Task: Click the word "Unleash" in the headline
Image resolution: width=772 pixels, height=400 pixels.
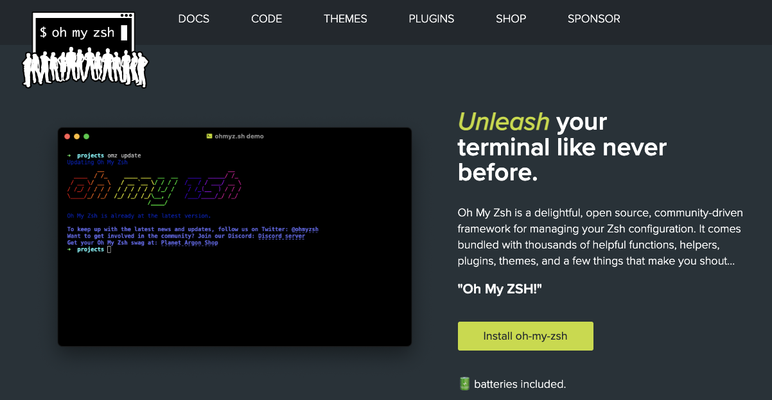Action: (x=504, y=121)
